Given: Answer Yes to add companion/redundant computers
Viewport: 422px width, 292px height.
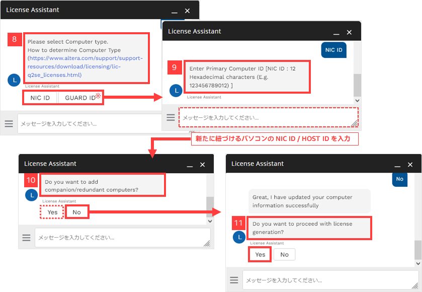Looking at the screenshot, I should (52, 212).
